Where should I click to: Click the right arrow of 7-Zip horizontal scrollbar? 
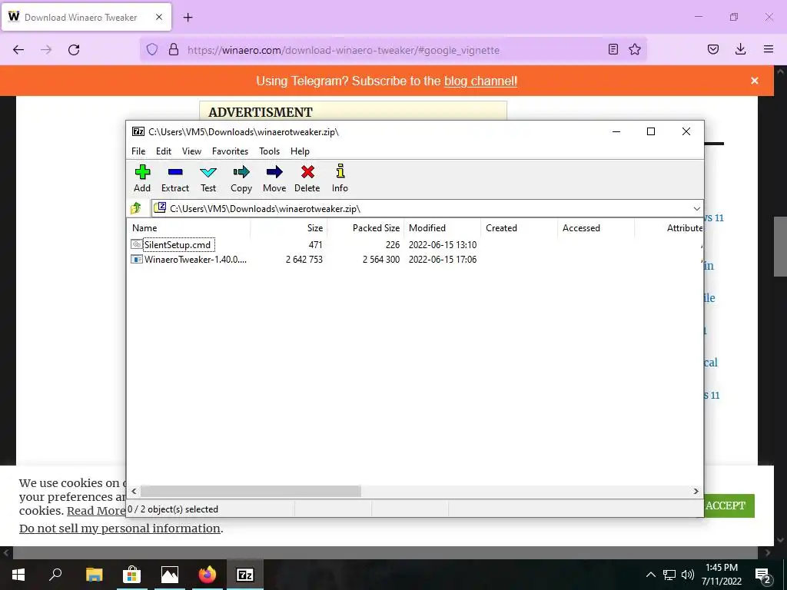696,491
